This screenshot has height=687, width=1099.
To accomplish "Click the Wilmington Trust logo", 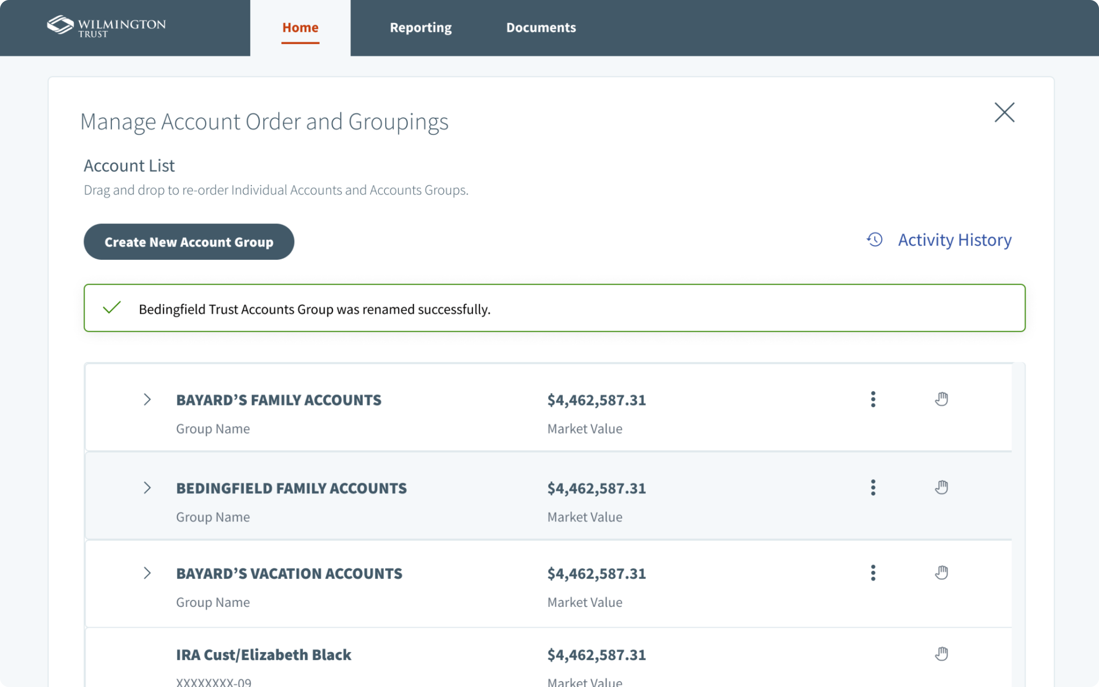I will [x=106, y=26].
